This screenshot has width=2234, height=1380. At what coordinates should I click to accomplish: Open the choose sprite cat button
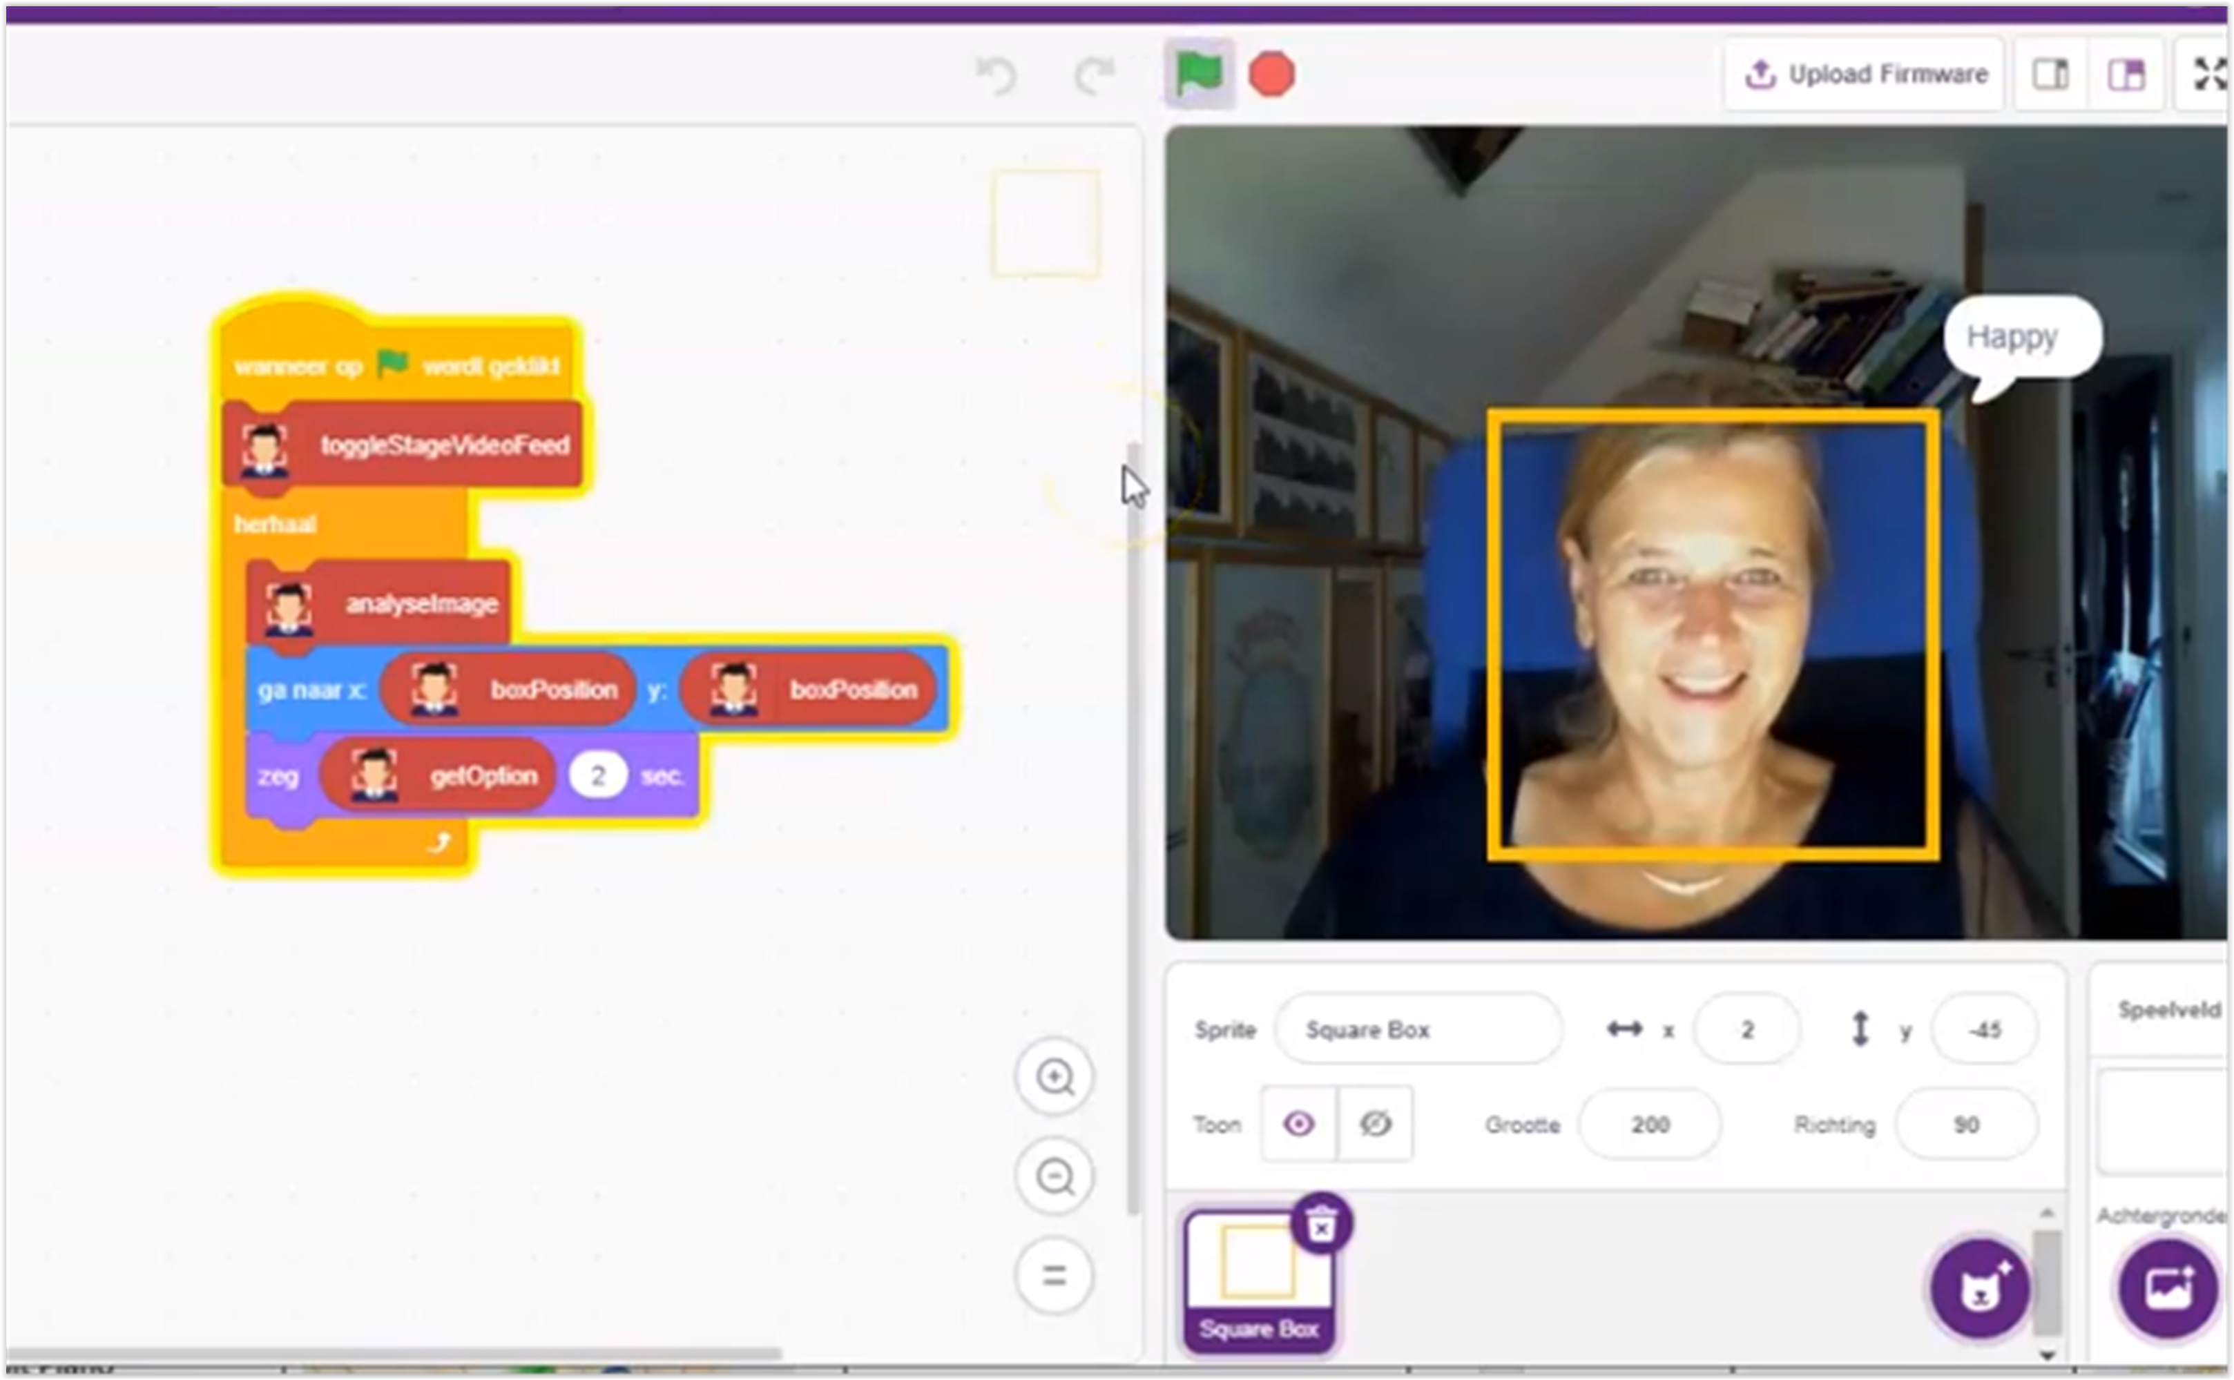point(1979,1290)
